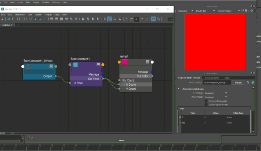Open the Options menu in Node Editor
This screenshot has height=151, width=261.
point(38,15)
